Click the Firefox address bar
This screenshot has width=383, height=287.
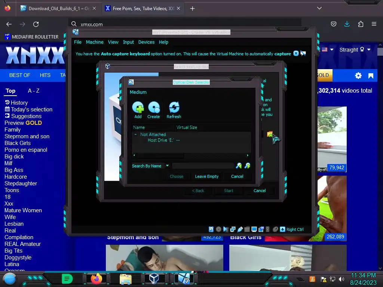point(184,24)
